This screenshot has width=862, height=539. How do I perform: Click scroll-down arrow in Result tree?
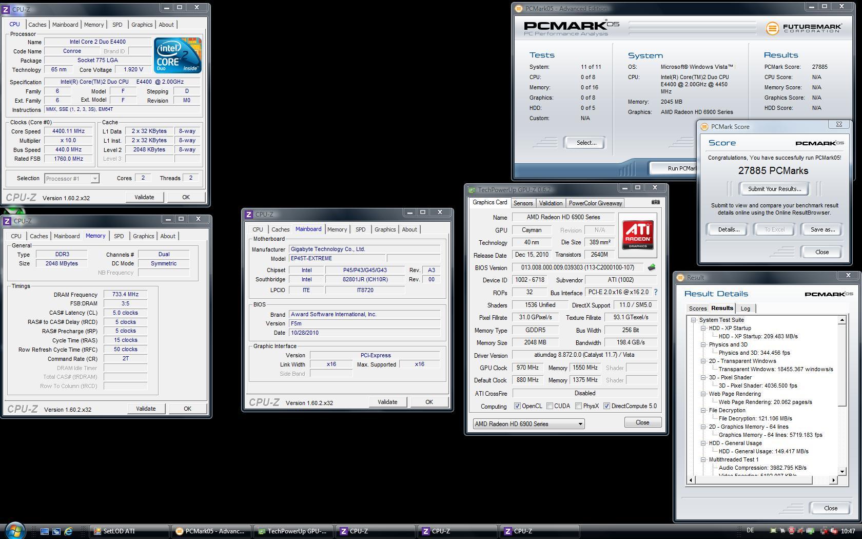coord(842,471)
